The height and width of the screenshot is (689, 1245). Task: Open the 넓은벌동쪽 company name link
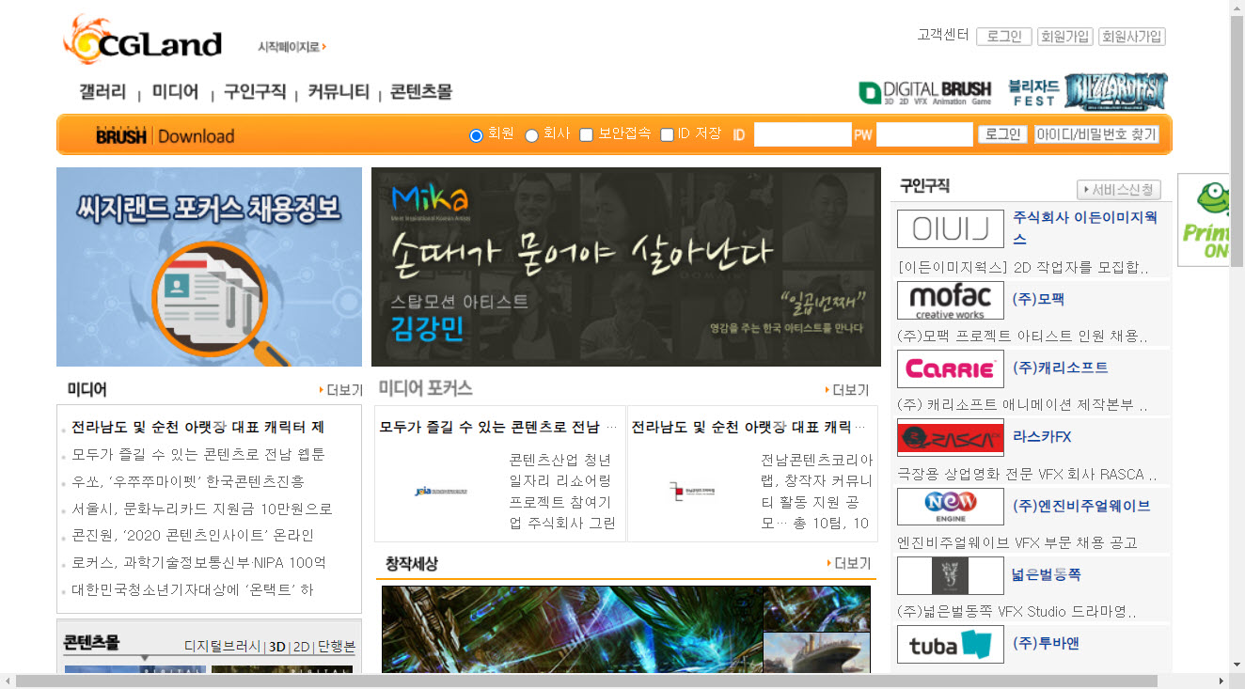(x=1047, y=574)
